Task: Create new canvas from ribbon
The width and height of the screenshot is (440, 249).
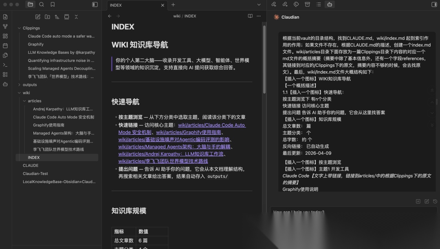Action: (5, 36)
